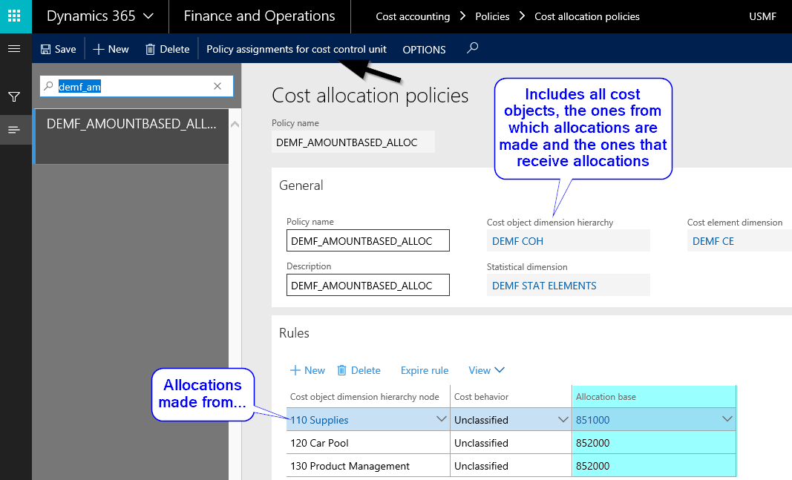Open the OPTIONS menu tab
This screenshot has height=480, width=792.
click(424, 50)
